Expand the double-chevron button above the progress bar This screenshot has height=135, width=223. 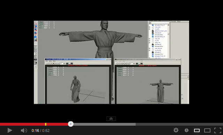click(x=111, y=119)
